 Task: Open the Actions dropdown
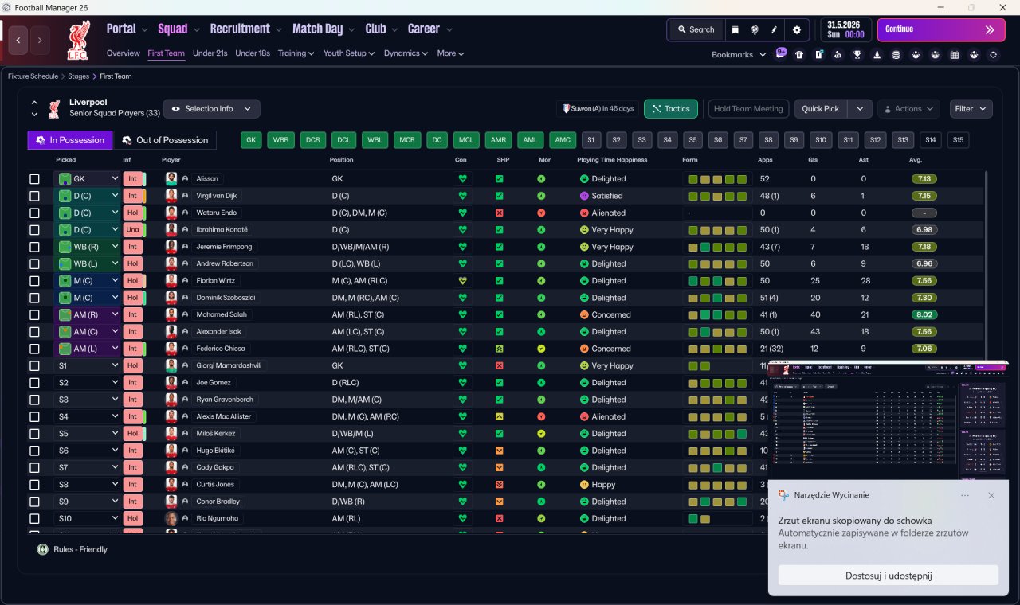pos(908,109)
